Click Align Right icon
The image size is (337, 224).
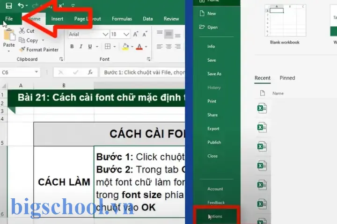pyautogui.click(x=178, y=46)
